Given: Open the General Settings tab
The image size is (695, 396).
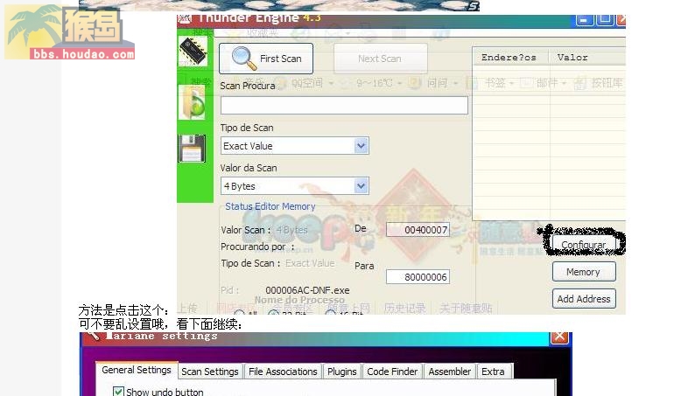Looking at the screenshot, I should click(137, 370).
